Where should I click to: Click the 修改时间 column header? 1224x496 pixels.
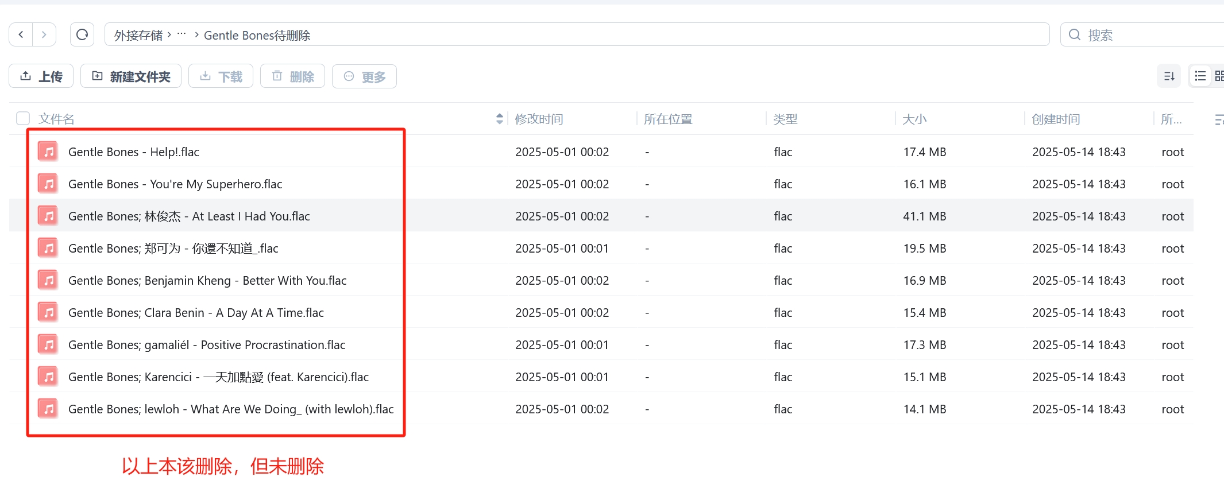pos(539,119)
